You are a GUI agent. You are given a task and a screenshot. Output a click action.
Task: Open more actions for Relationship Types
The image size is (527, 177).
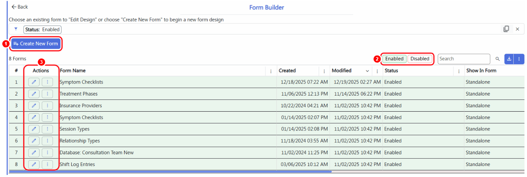pos(47,141)
